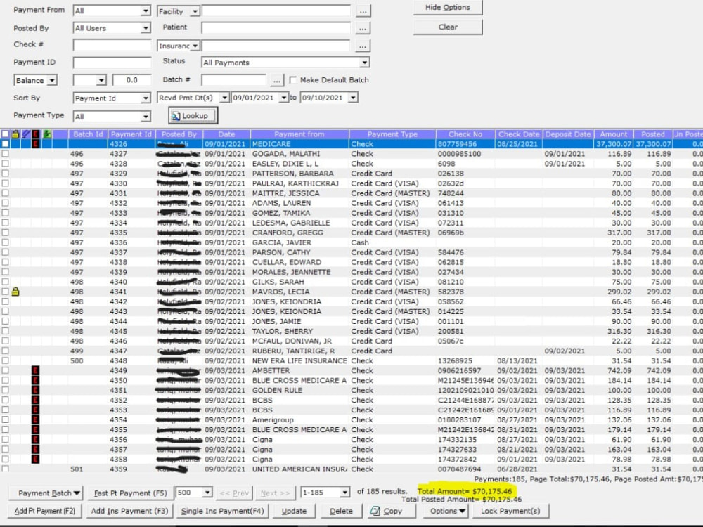This screenshot has height=527, width=703.
Task: Sort by Payment Type column header
Action: pyautogui.click(x=392, y=134)
